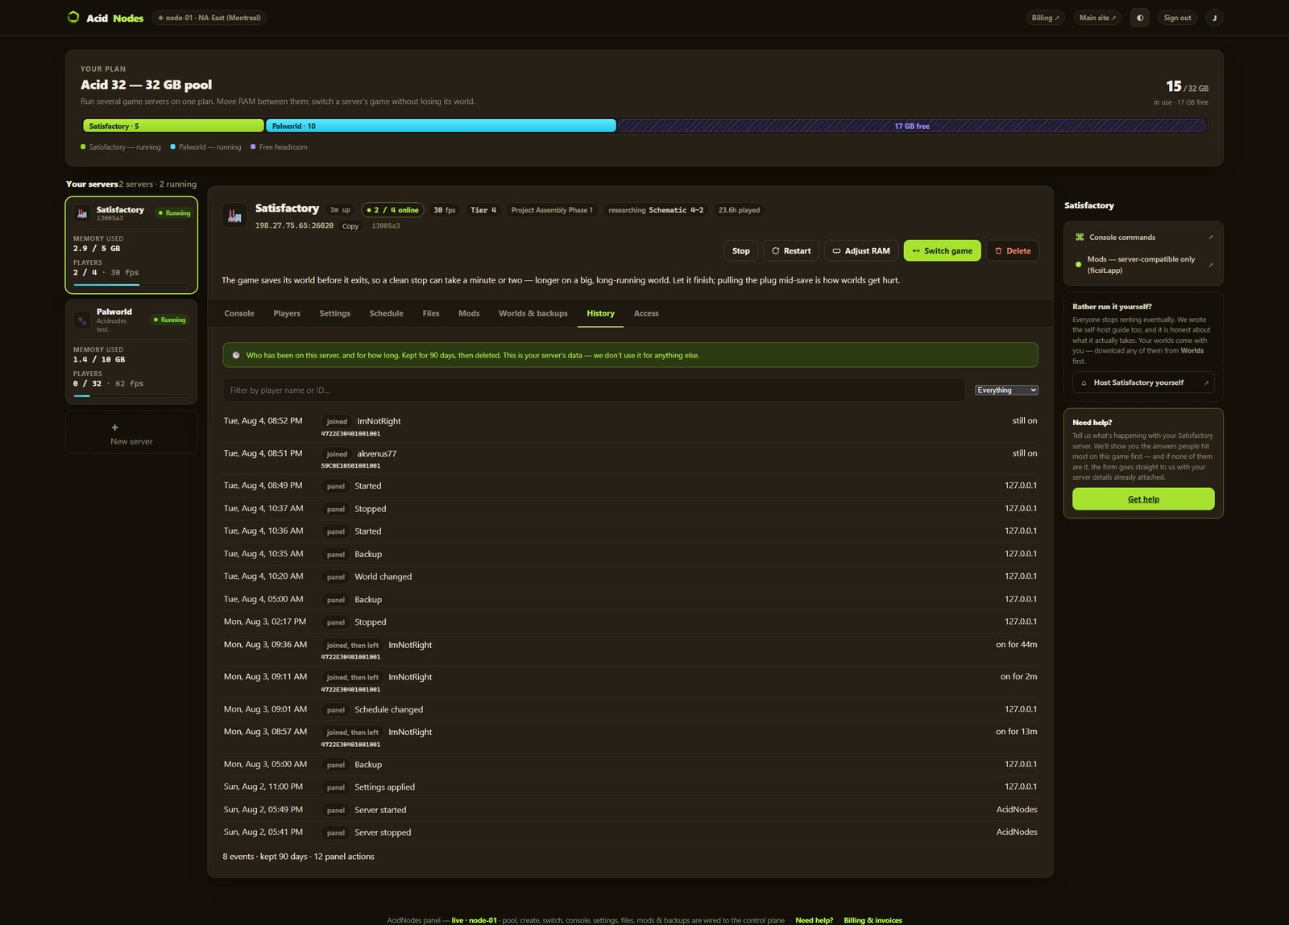Click the plus icon for New server
1289x925 pixels.
tap(114, 427)
